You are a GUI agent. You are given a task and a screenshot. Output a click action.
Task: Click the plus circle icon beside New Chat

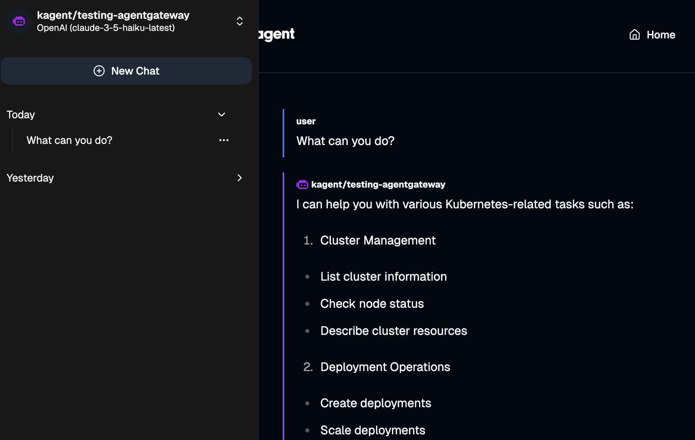tap(99, 71)
